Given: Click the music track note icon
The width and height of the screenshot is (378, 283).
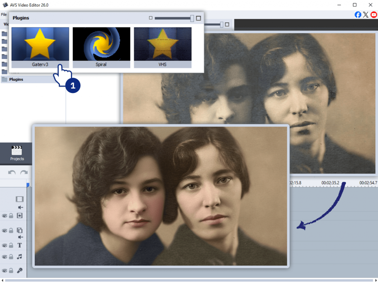Looking at the screenshot, I should pyautogui.click(x=20, y=257).
